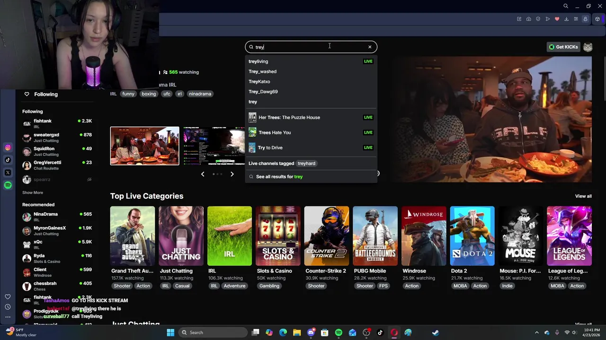This screenshot has width=606, height=340.
Task: Open the League of Legends category thumbnail
Action: 569,236
